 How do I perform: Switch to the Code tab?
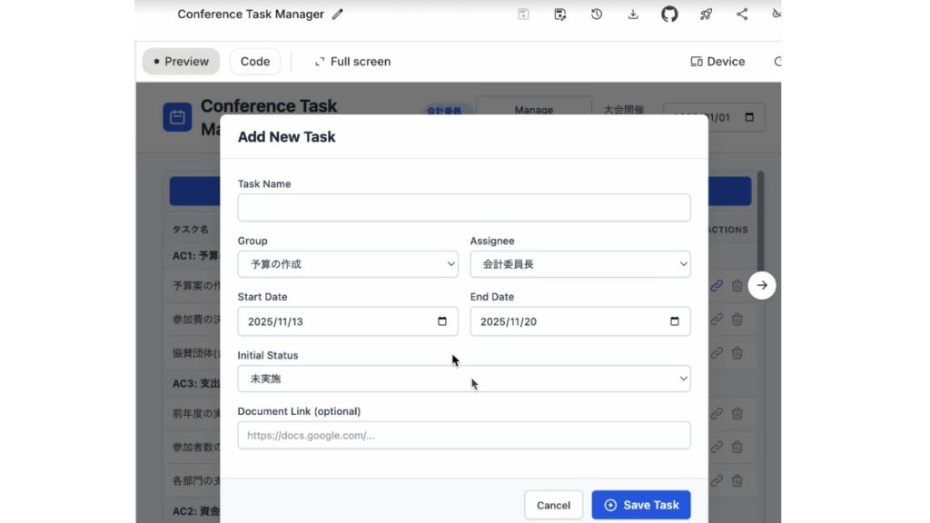click(255, 62)
